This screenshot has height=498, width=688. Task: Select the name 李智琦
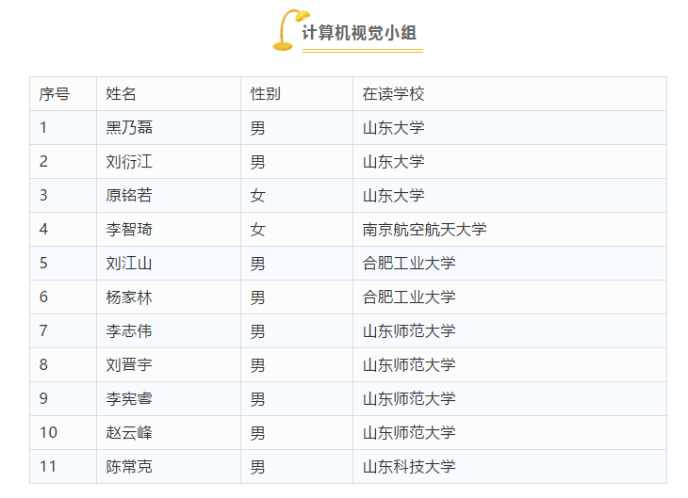pos(129,230)
